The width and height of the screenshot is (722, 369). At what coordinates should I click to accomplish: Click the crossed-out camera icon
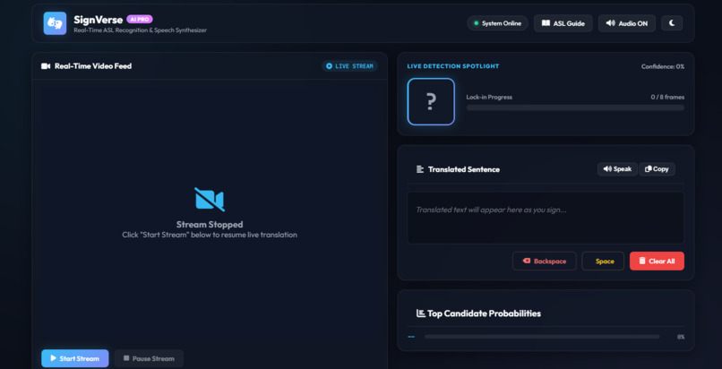[x=210, y=199]
